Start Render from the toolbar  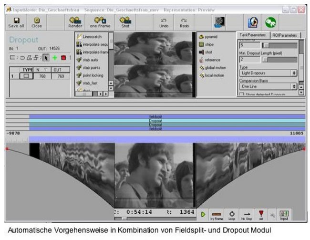click(75, 22)
